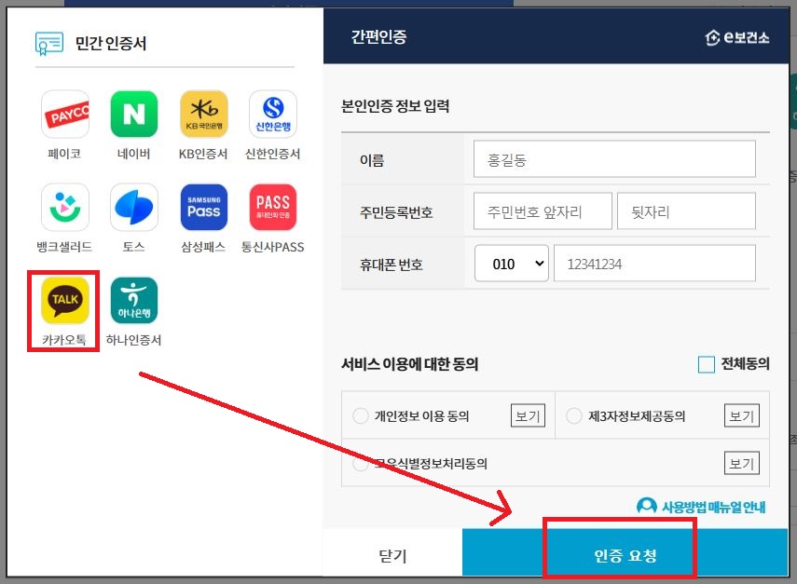
Task: Click the KB인증서 label
Action: 203,154
